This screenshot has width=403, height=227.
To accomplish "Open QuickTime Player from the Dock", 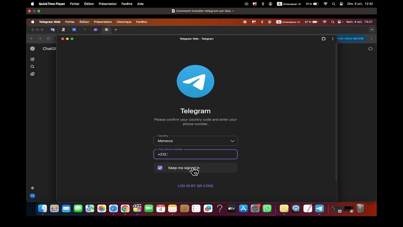I will click(296, 208).
